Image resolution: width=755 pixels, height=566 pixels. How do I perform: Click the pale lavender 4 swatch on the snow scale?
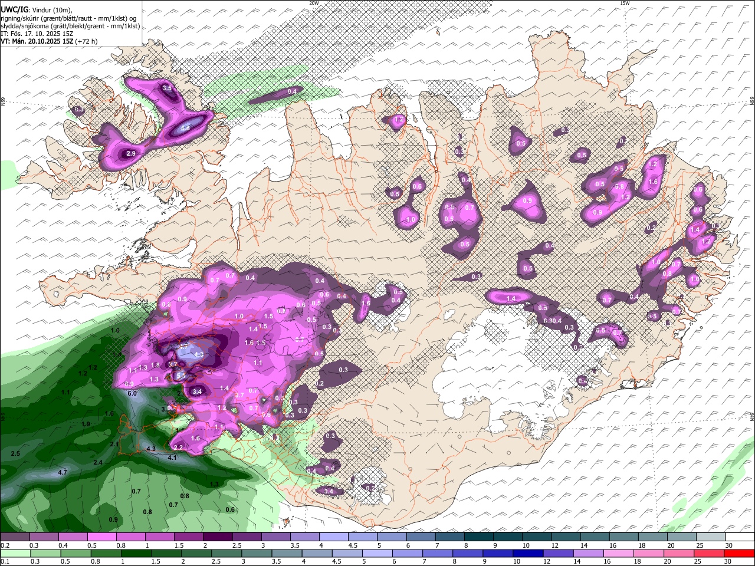point(334,537)
